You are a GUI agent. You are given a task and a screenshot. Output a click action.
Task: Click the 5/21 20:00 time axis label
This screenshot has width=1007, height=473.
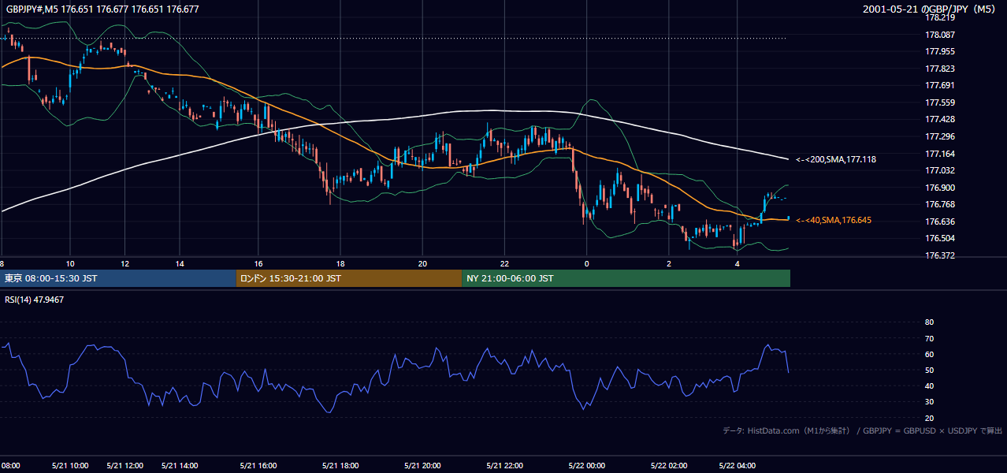click(423, 466)
